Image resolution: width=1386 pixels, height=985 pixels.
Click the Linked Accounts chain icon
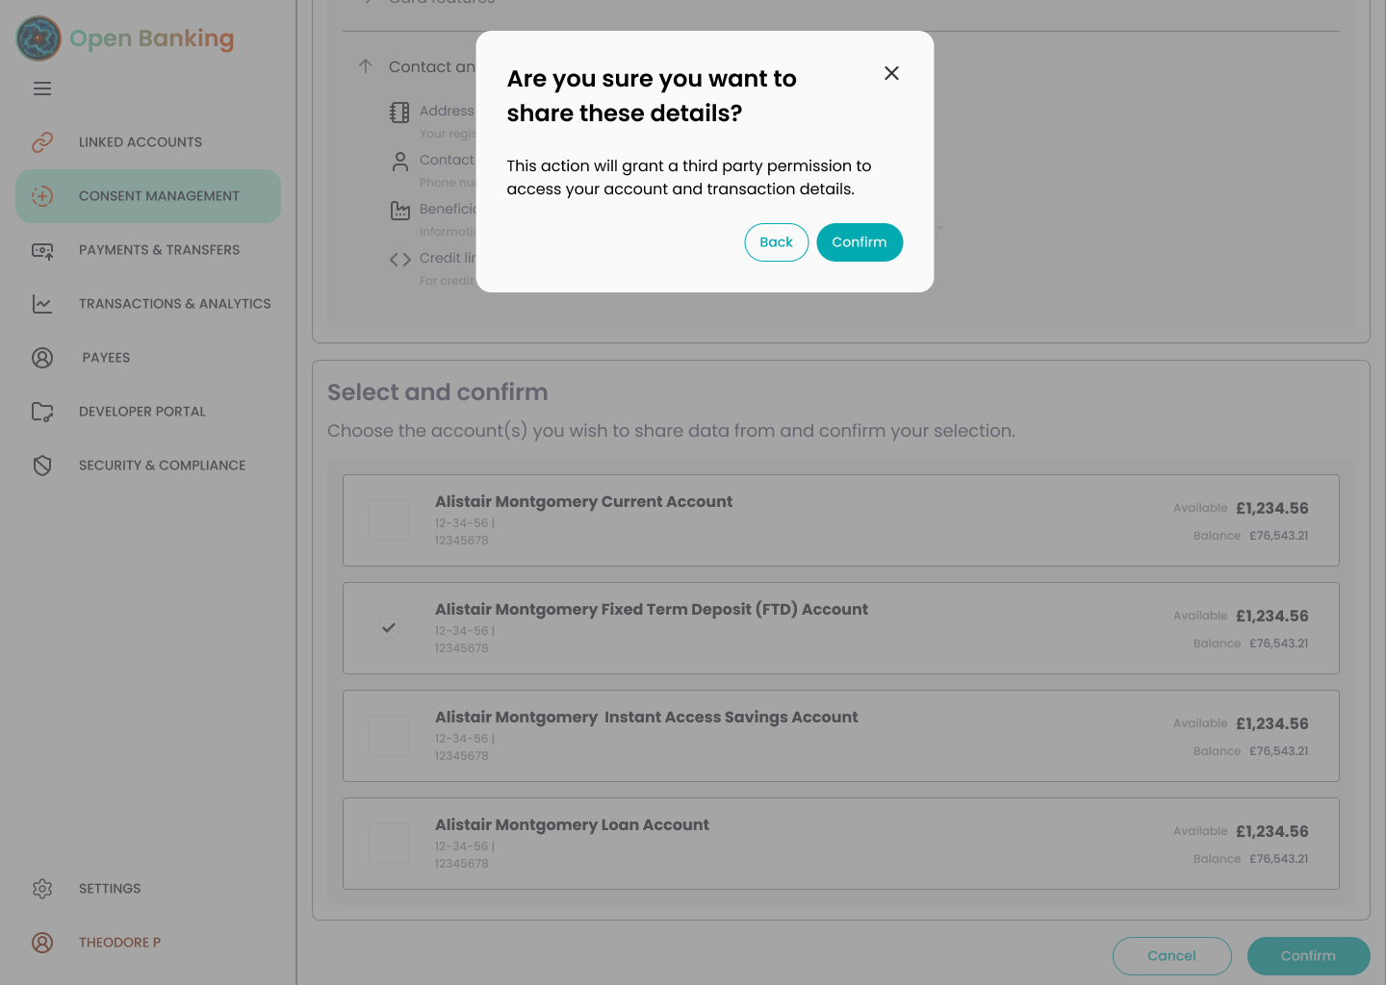[x=42, y=142]
